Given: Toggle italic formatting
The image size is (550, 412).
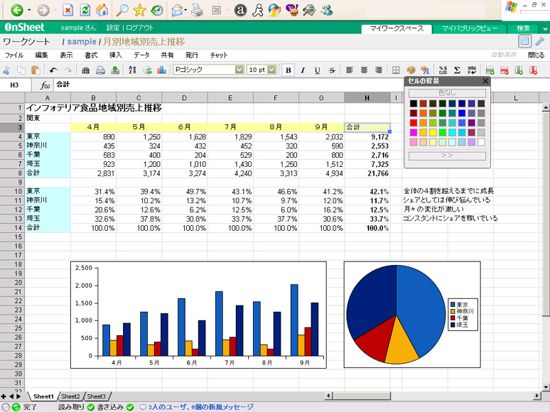Looking at the screenshot, I should 302,71.
